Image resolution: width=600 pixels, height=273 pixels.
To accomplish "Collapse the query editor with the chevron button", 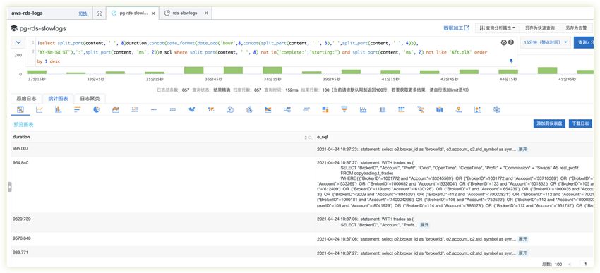I will 18,42.
